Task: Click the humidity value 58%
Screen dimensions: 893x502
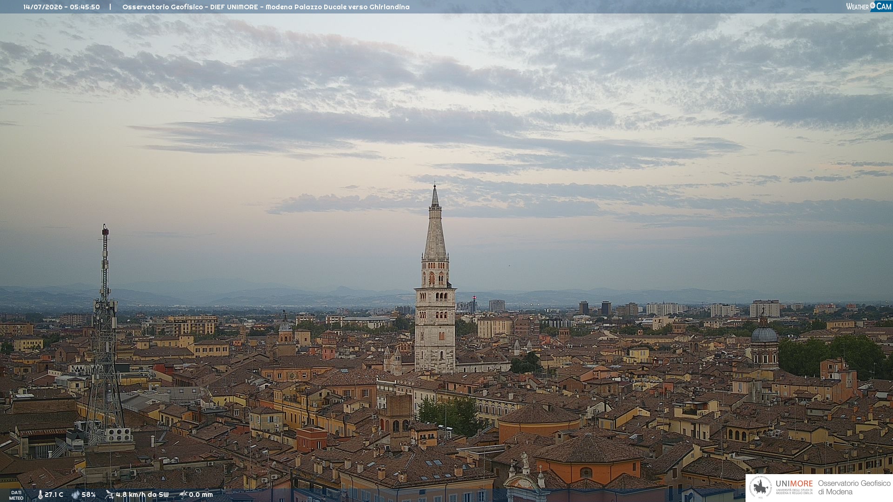Action: point(89,495)
